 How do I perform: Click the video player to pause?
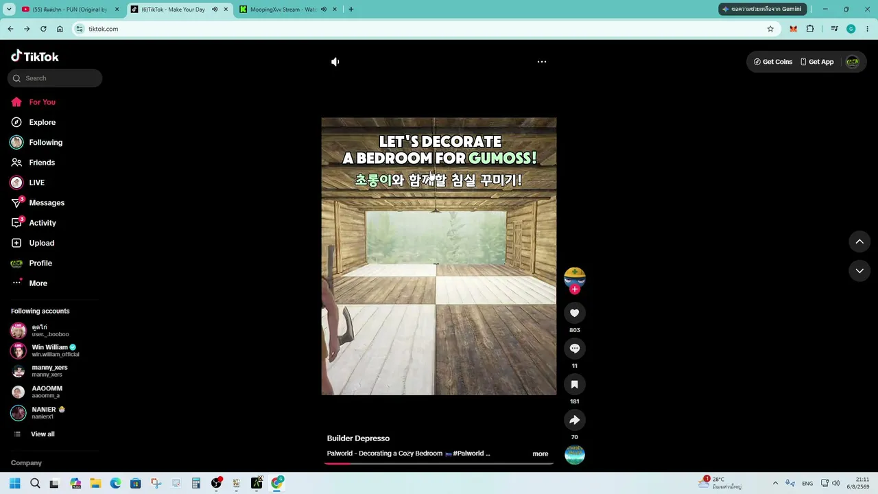point(439,257)
